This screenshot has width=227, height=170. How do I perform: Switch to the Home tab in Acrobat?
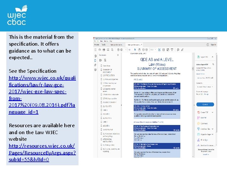(x=97, y=45)
